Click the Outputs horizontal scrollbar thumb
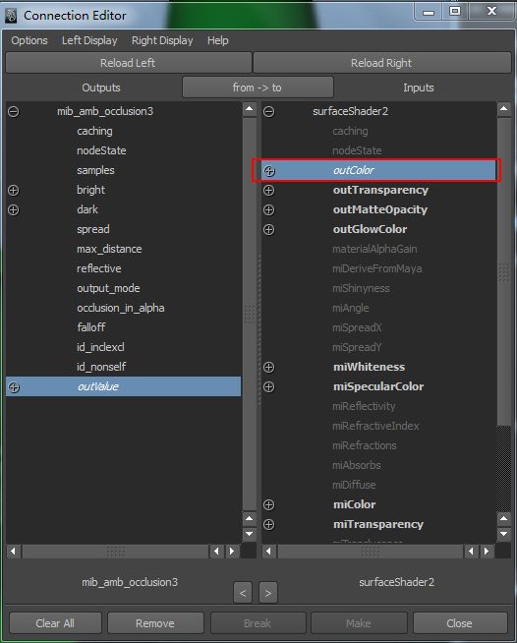Screen dimensions: 517x643 tap(116, 552)
